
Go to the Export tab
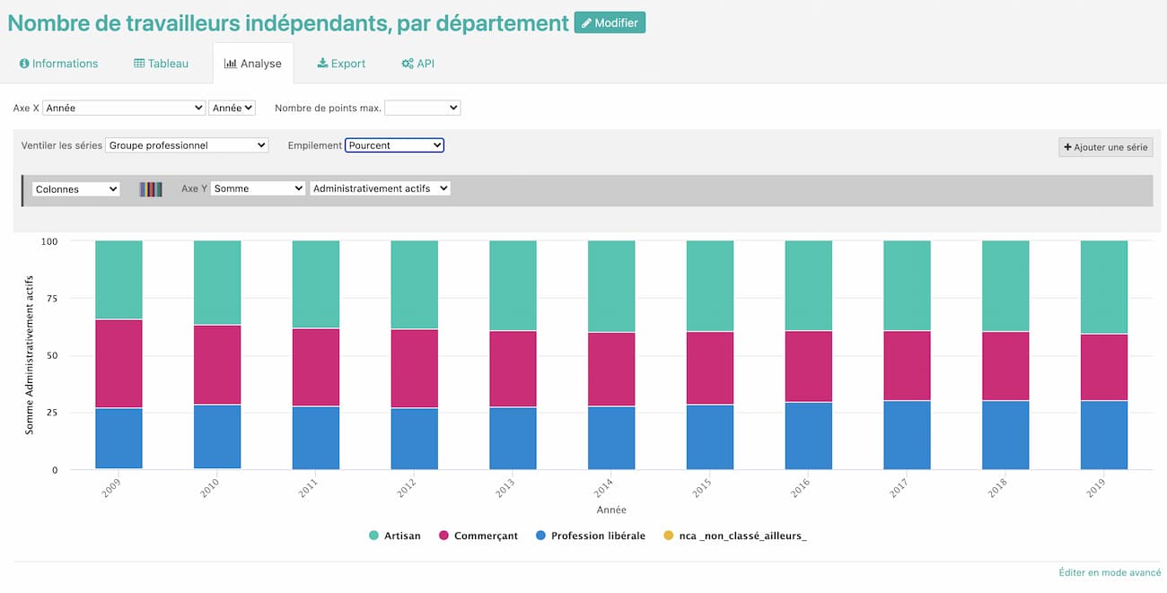point(341,64)
